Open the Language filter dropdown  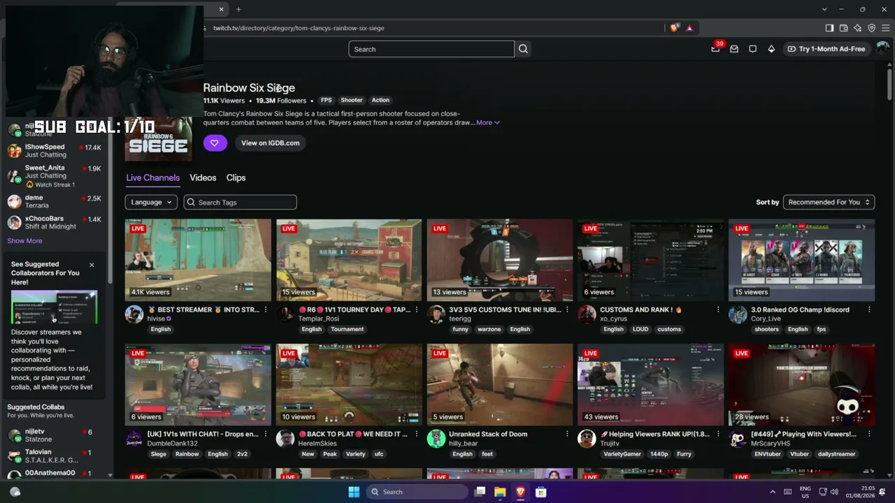(151, 203)
